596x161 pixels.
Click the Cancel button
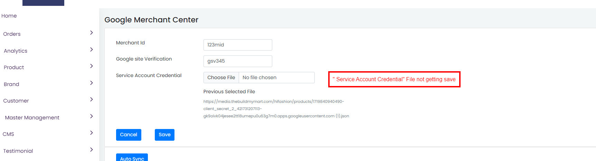tap(129, 135)
